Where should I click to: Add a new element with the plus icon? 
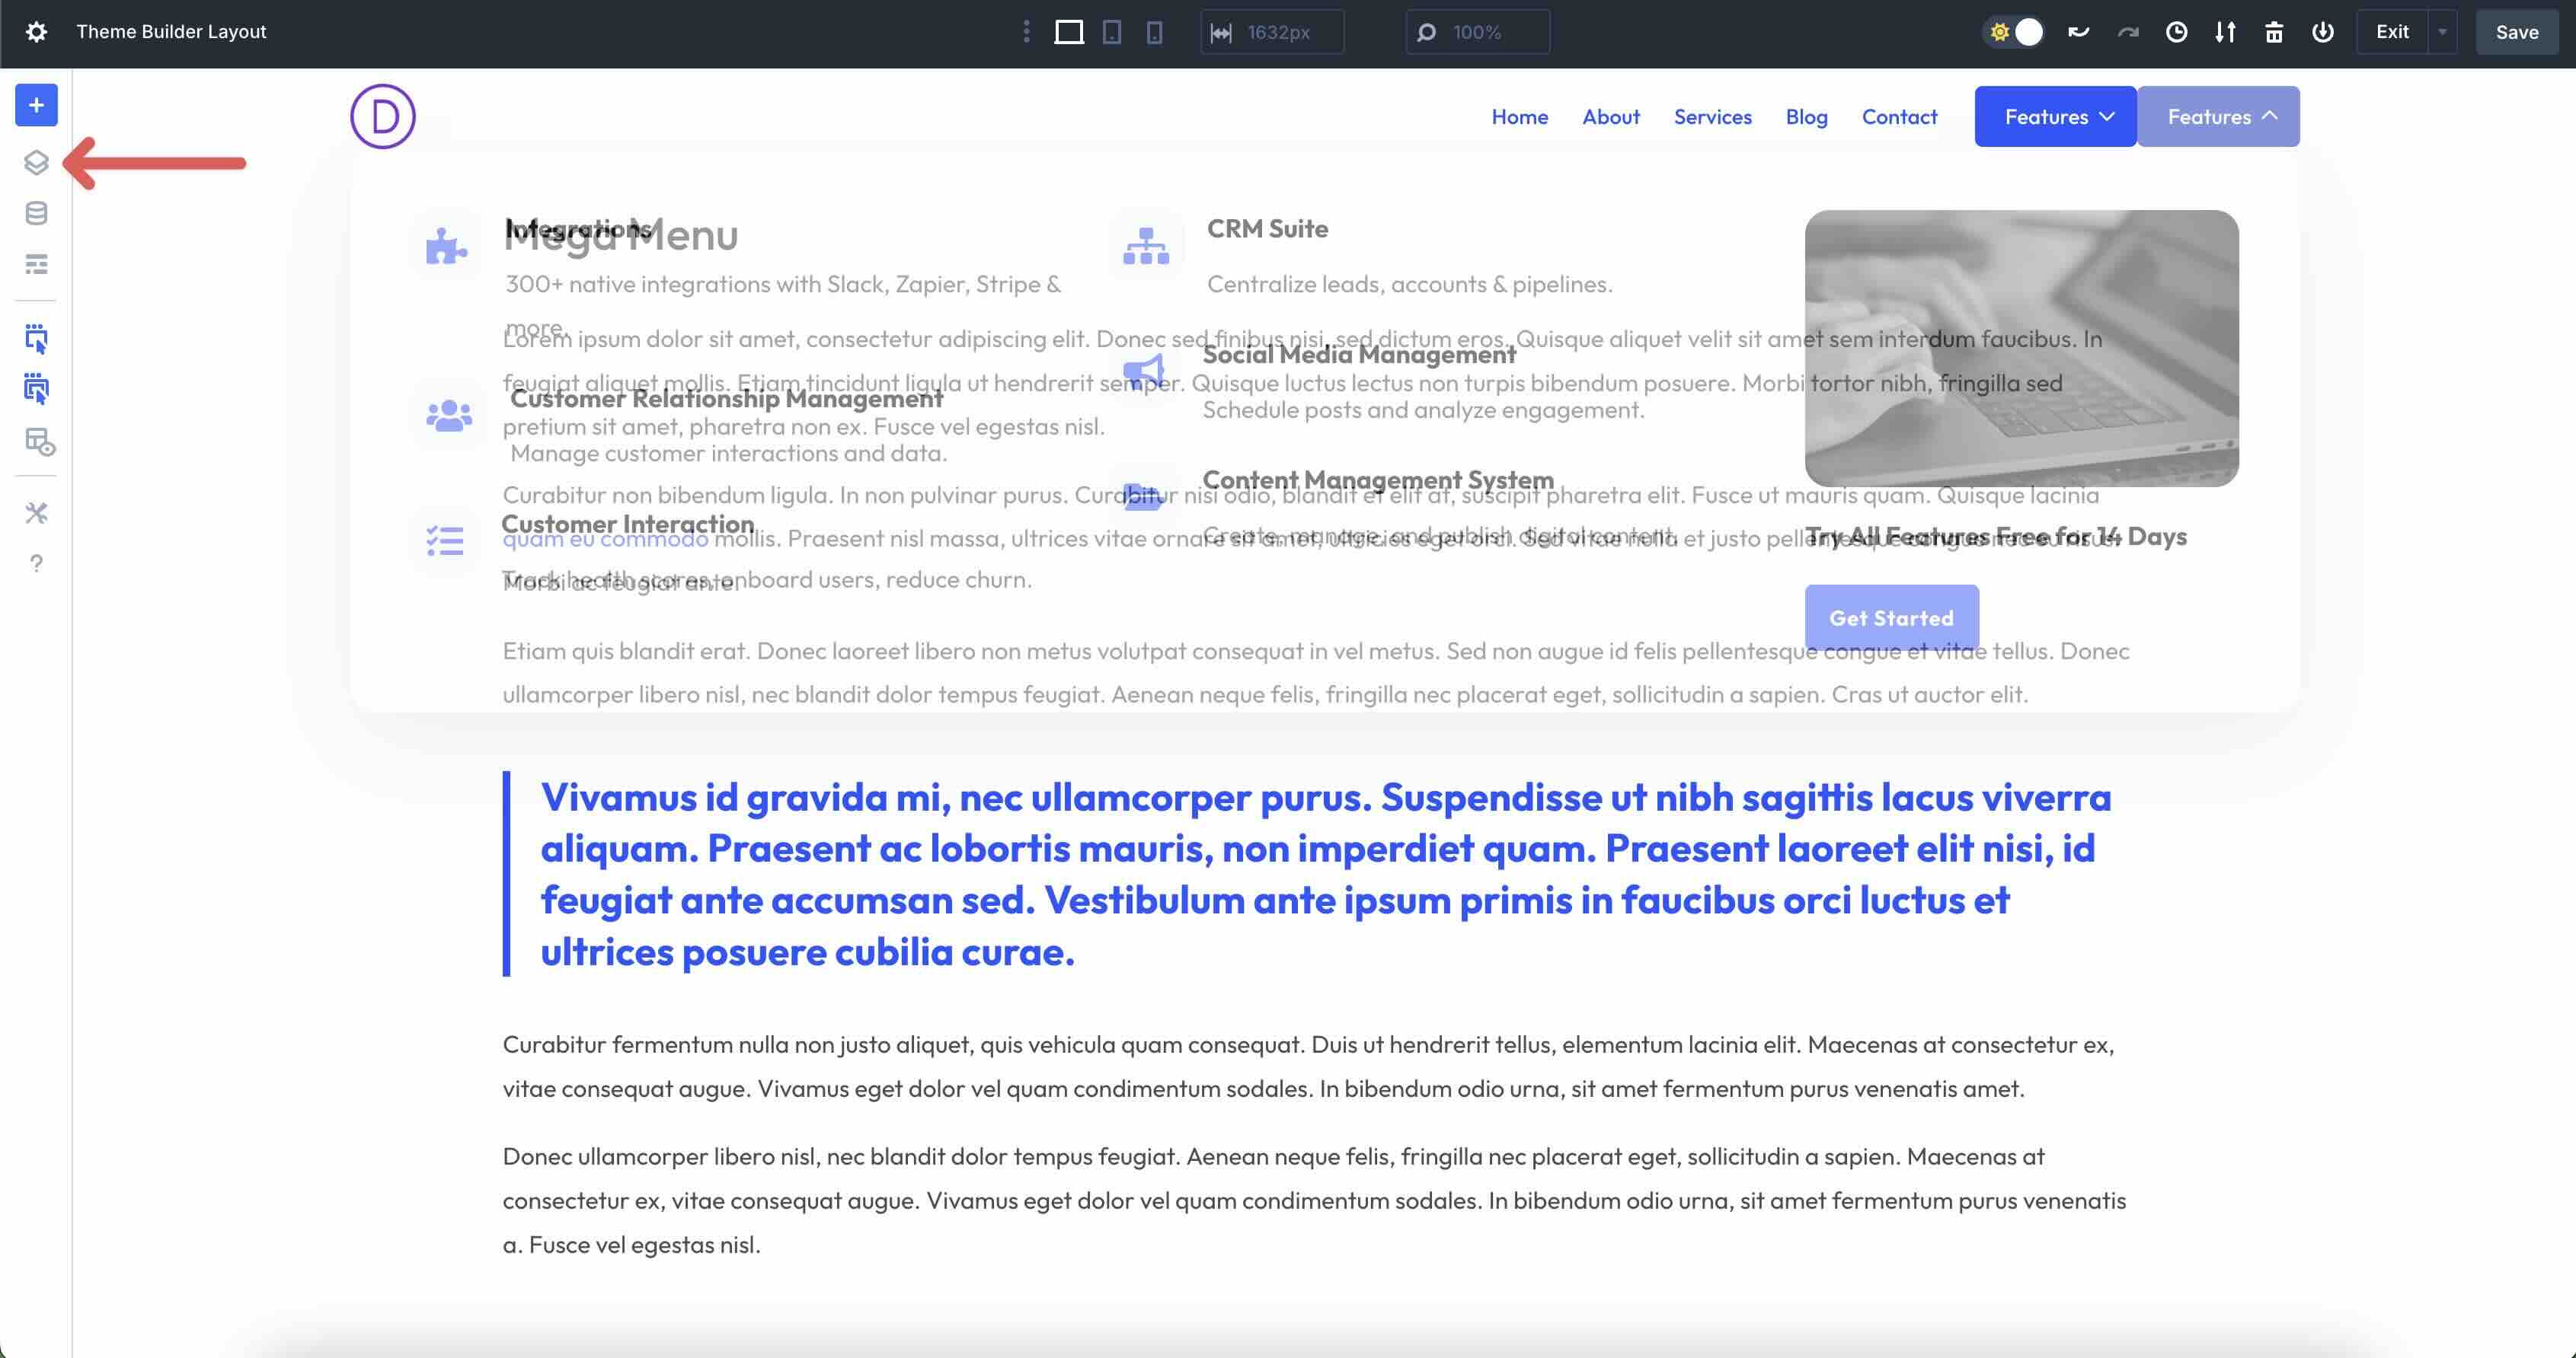tap(36, 104)
